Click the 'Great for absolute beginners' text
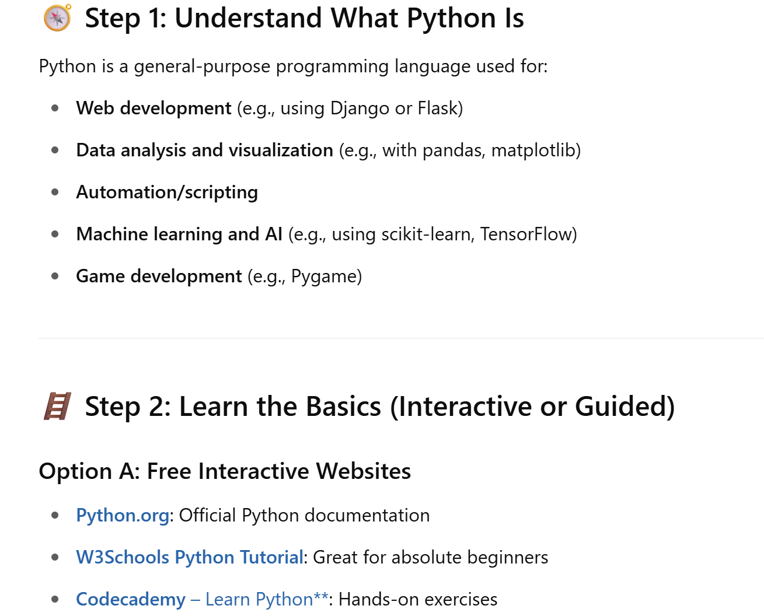 tap(430, 557)
